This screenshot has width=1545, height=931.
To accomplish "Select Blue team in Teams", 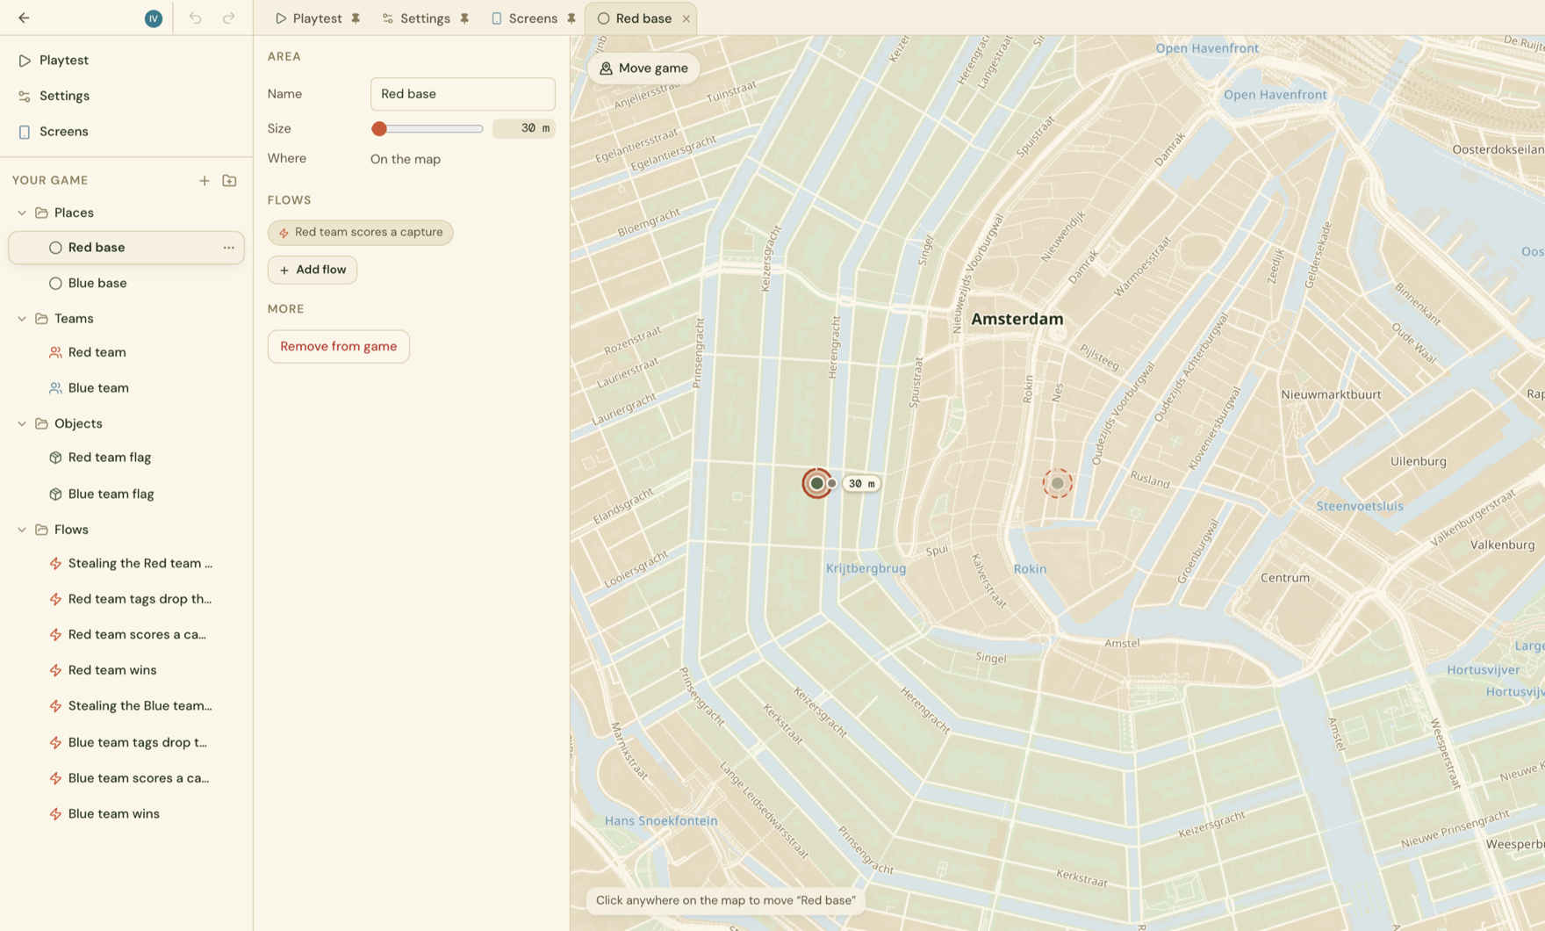I will click(x=126, y=388).
